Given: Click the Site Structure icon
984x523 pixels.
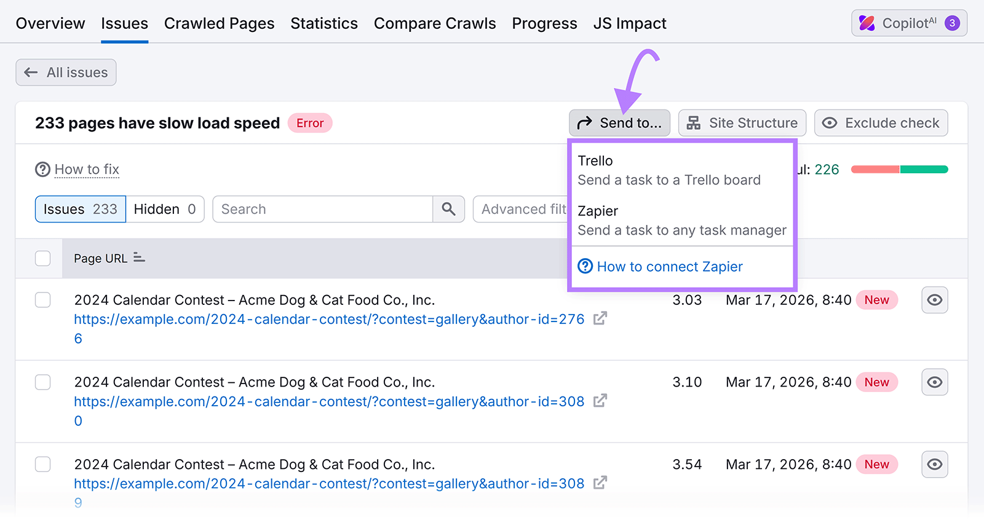Looking at the screenshot, I should pos(694,123).
